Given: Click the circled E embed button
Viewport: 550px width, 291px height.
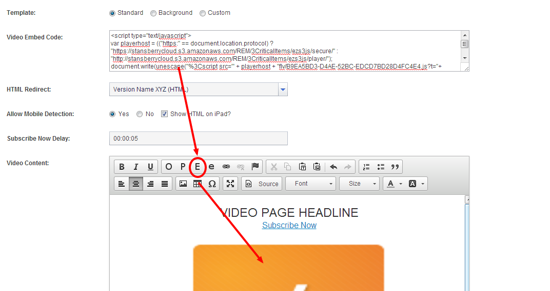Looking at the screenshot, I should pos(198,167).
